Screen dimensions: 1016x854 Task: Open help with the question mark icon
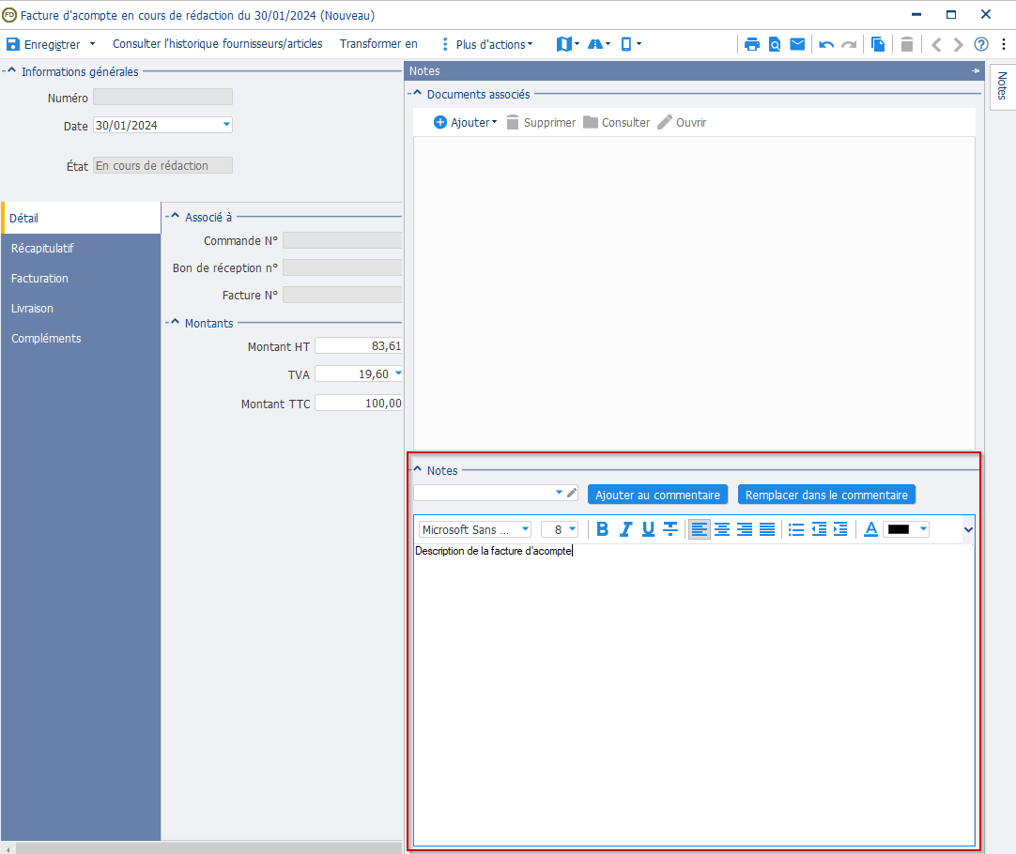tap(981, 44)
